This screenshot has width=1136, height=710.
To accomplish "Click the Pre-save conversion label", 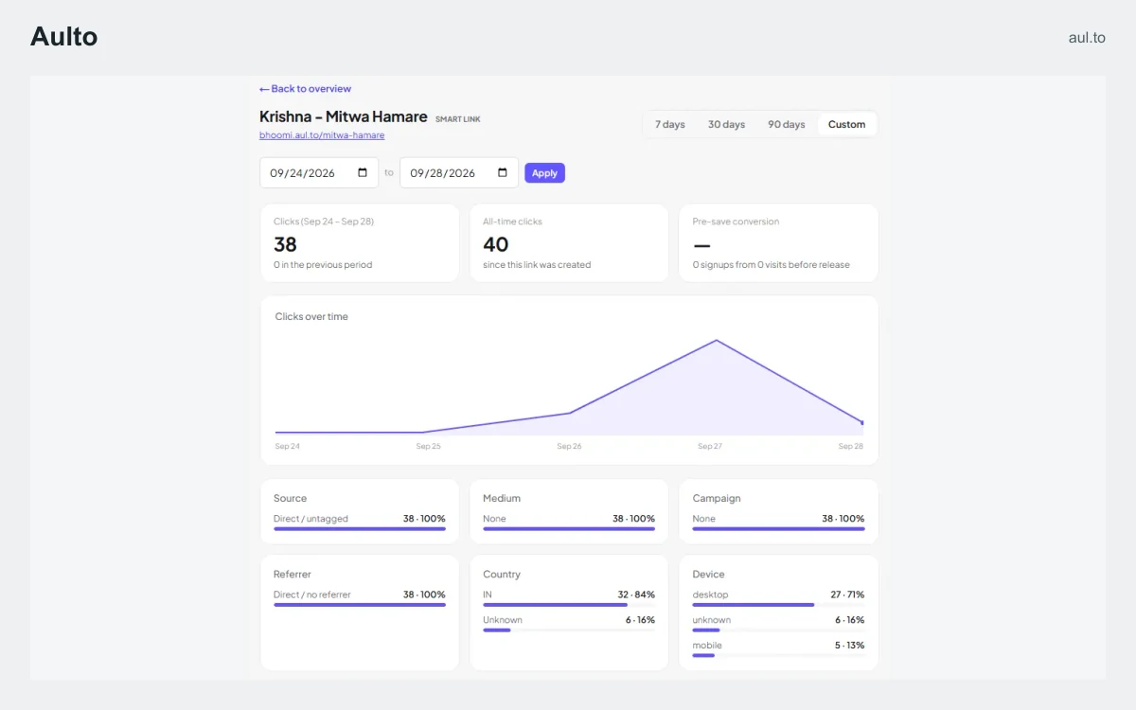I will click(x=736, y=222).
